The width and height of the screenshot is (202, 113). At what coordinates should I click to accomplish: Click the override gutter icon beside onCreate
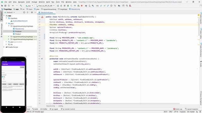tap(42, 59)
